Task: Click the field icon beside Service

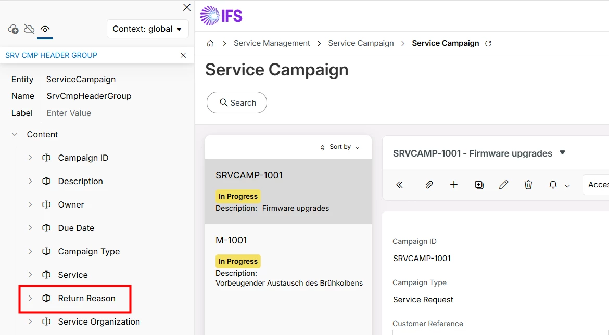Action: coord(46,275)
